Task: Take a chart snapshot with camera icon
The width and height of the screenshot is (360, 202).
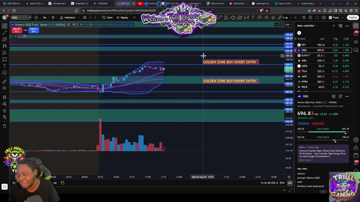Action: tap(324, 17)
